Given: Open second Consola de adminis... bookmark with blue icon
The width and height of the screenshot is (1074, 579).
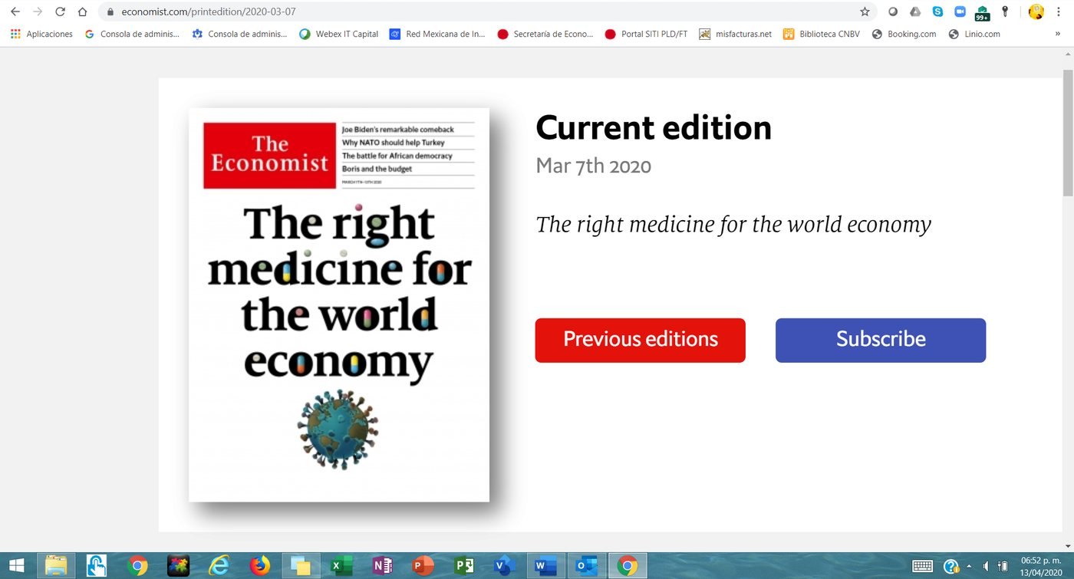Looking at the screenshot, I should 239,34.
